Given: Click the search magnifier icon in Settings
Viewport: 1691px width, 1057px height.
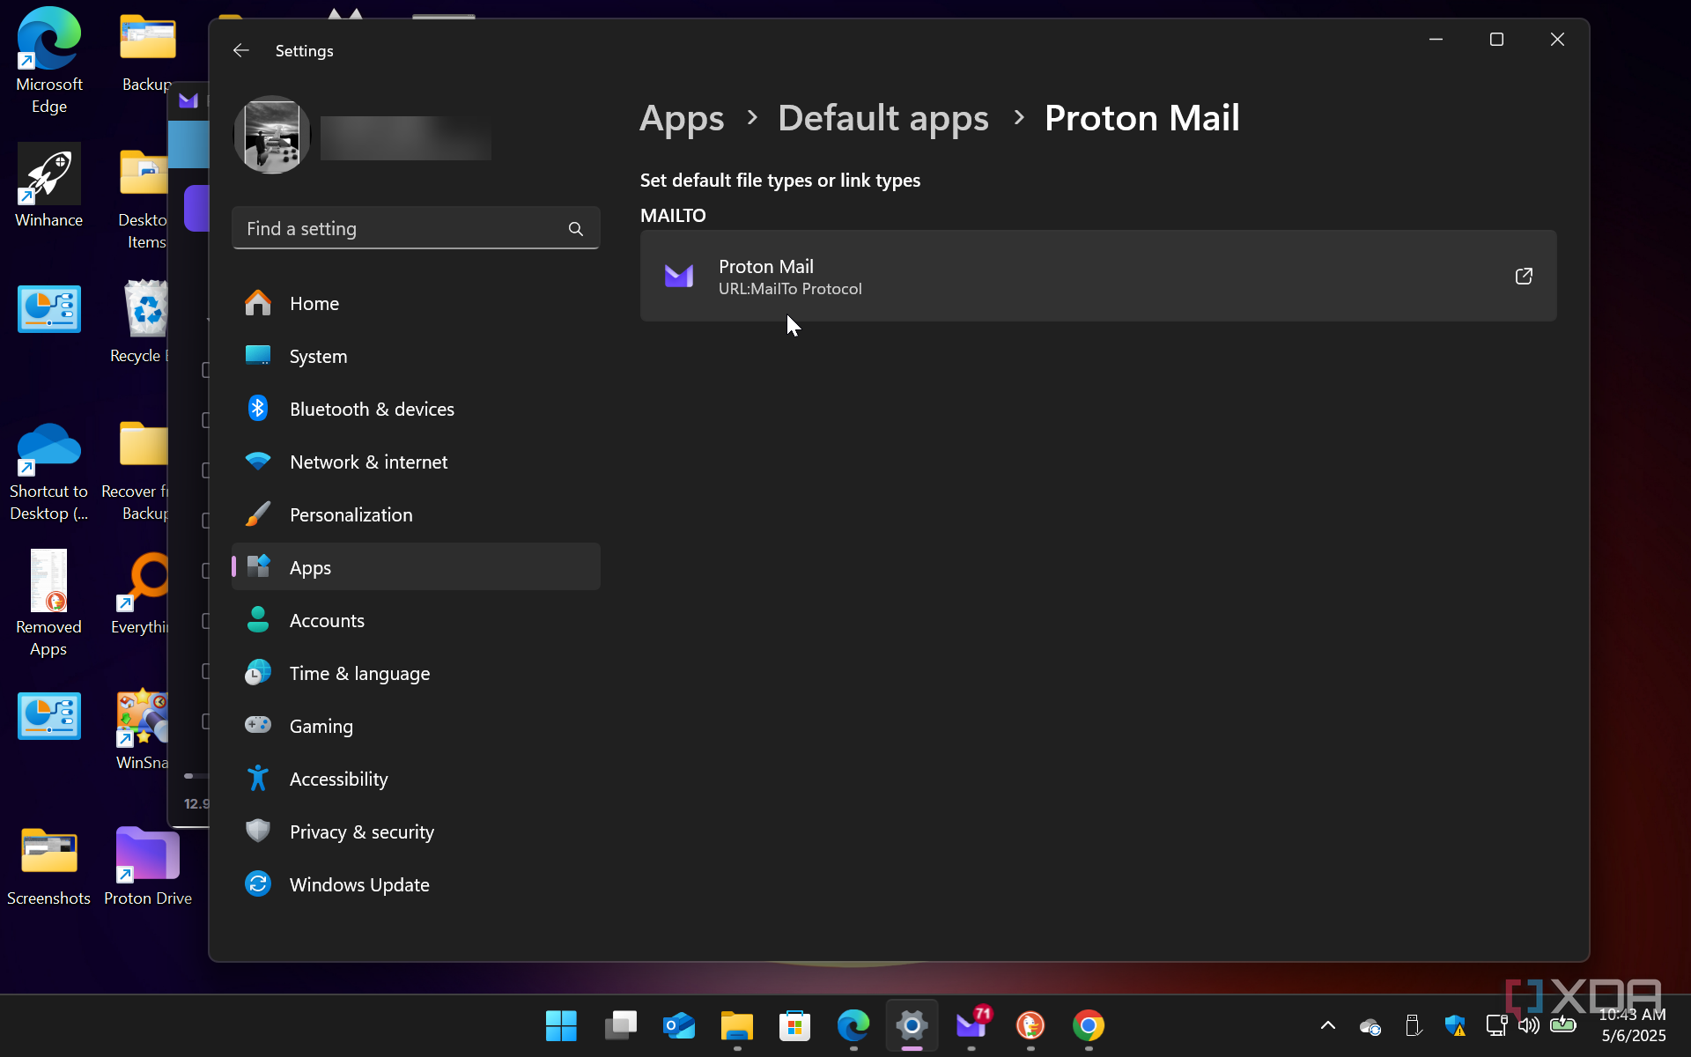Looking at the screenshot, I should click(x=576, y=229).
